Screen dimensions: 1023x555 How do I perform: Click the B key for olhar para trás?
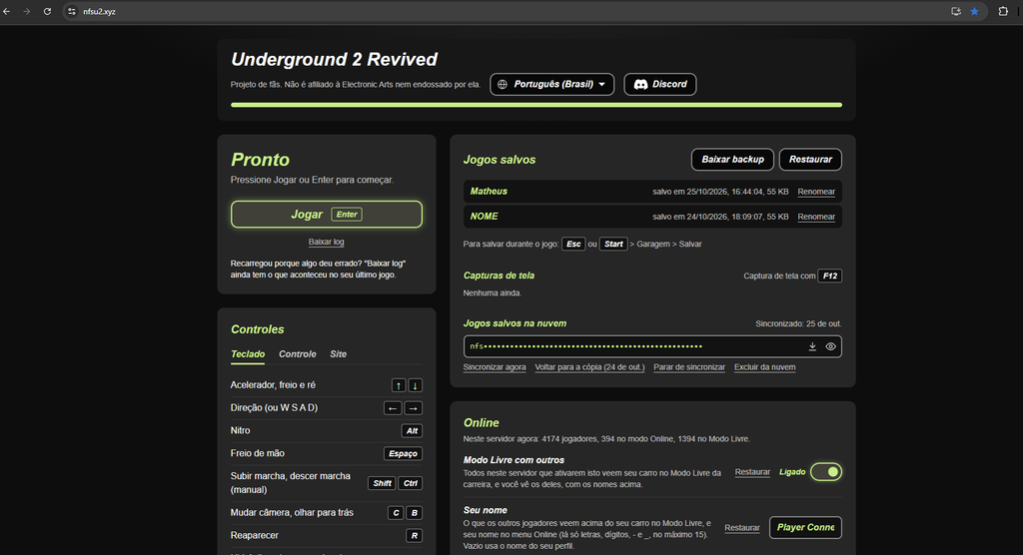(415, 513)
